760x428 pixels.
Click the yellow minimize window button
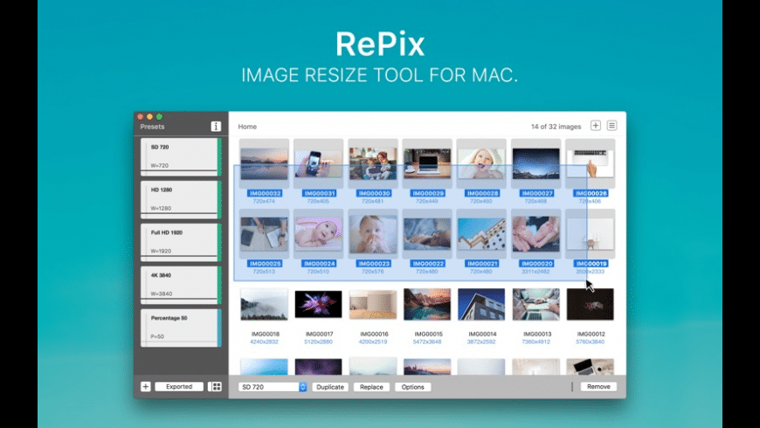pyautogui.click(x=149, y=117)
